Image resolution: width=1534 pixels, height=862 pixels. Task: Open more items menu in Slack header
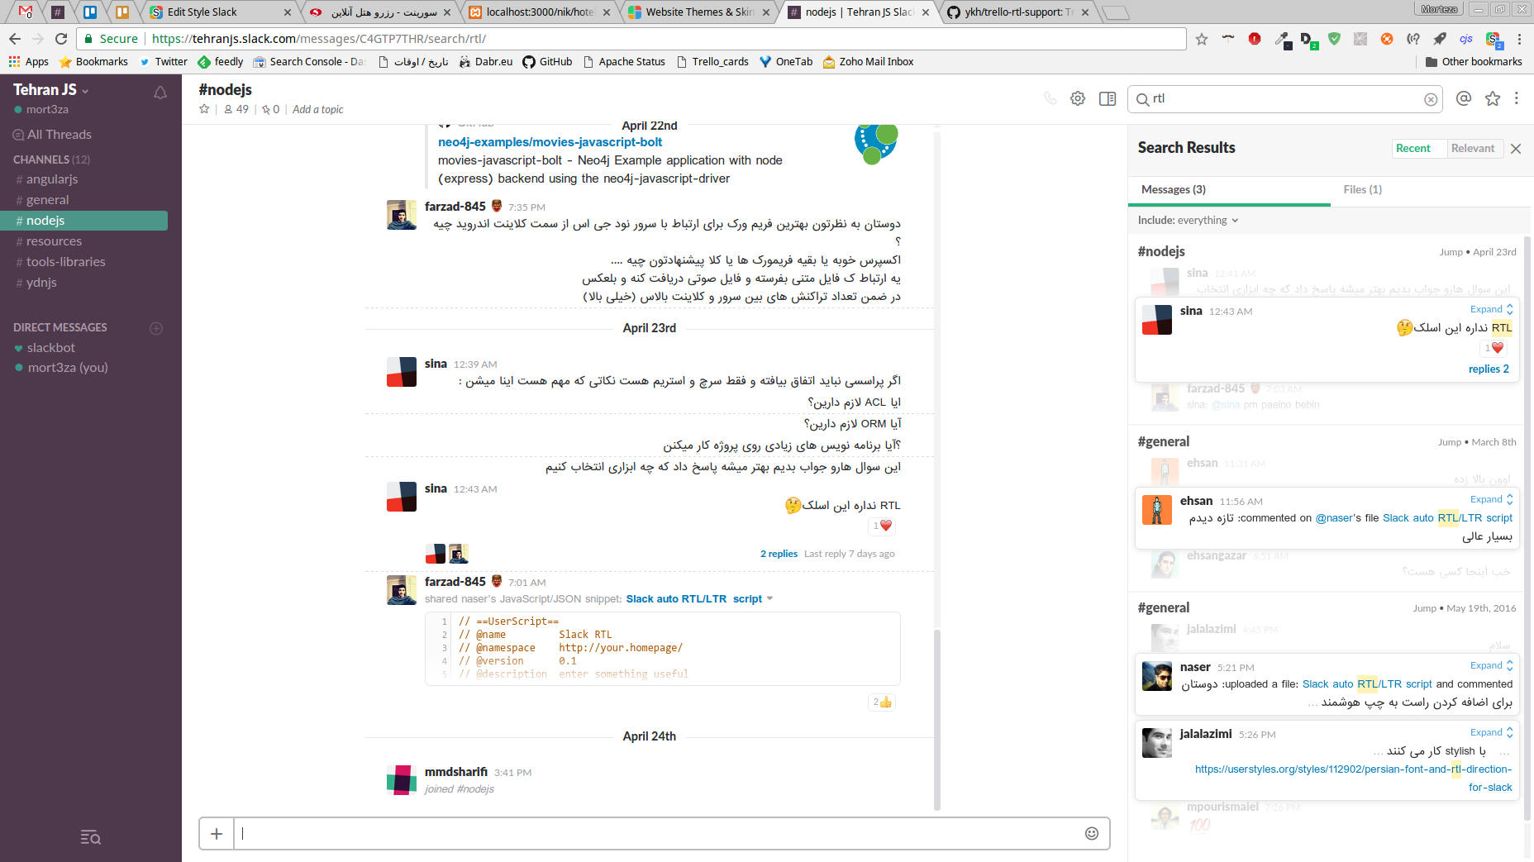click(x=1517, y=98)
